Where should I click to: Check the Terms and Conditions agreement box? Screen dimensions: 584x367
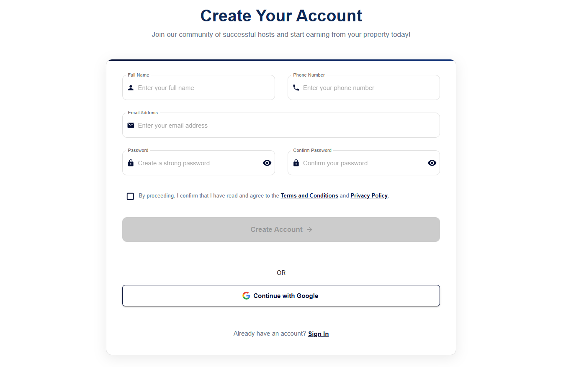130,196
